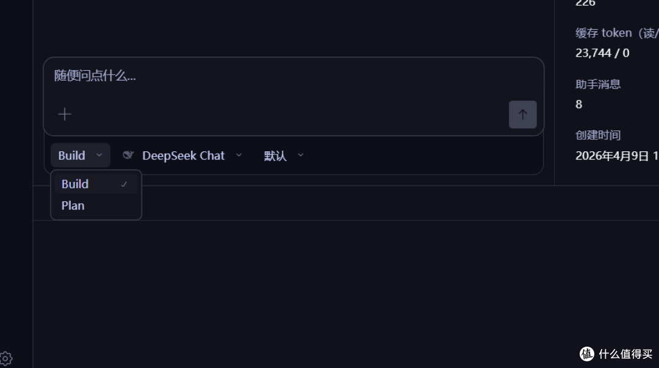Expand the DeepSeek Chat model chevron
Screen dimensions: 659x368
click(239, 155)
